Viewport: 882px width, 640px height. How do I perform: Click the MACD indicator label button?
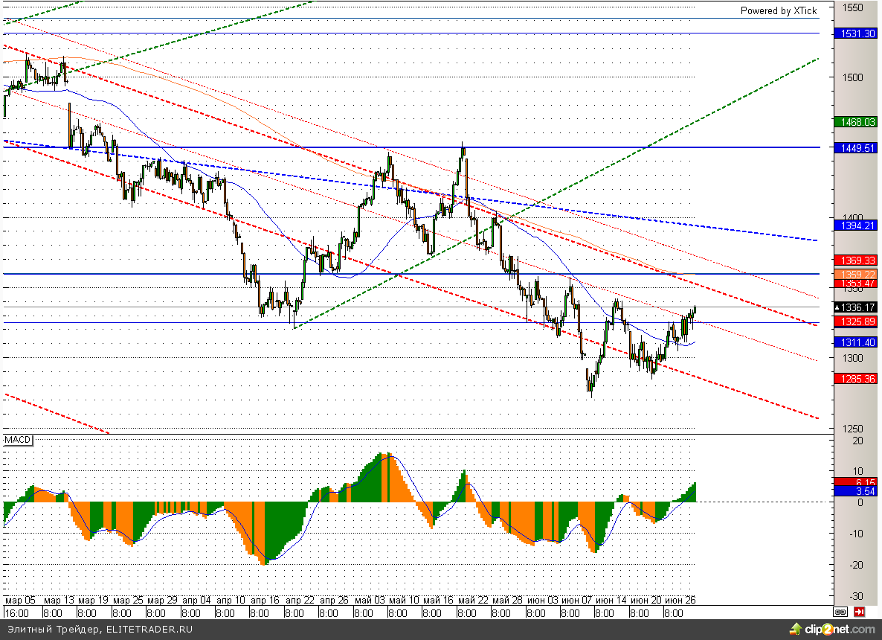18,441
